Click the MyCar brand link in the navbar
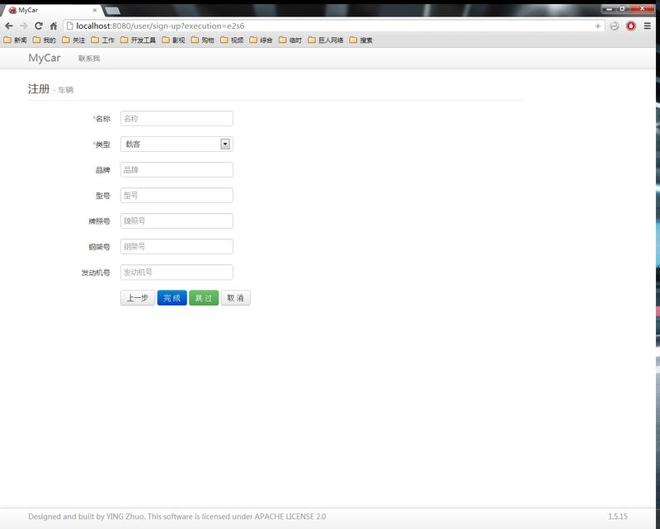The height and width of the screenshot is (529, 660). click(45, 58)
